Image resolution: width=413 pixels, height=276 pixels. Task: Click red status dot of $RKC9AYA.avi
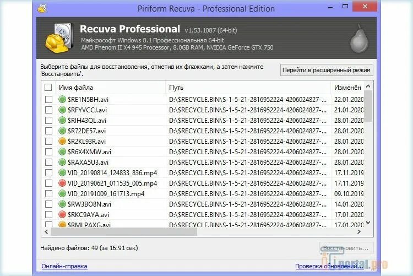[62, 215]
